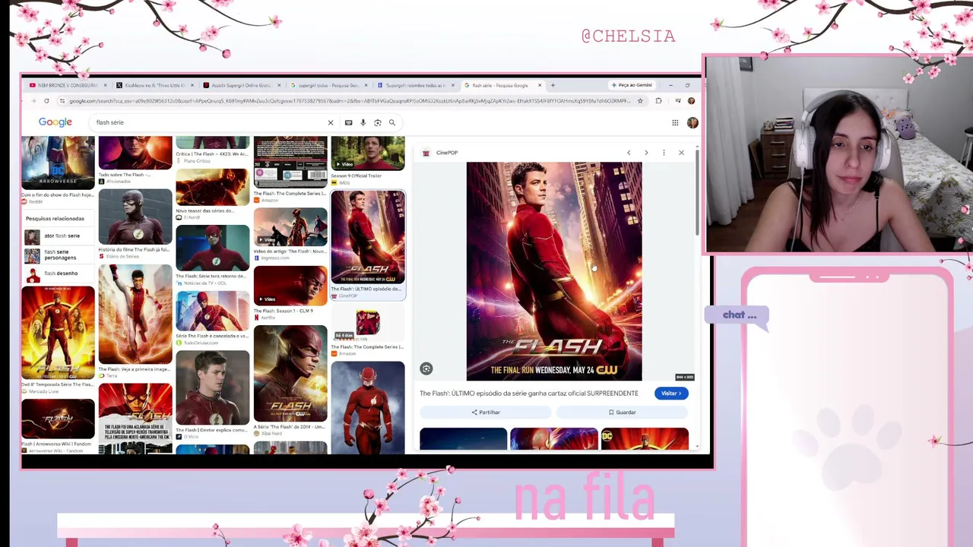The height and width of the screenshot is (547, 973).
Task: View site information in address bar
Action: tap(63, 101)
